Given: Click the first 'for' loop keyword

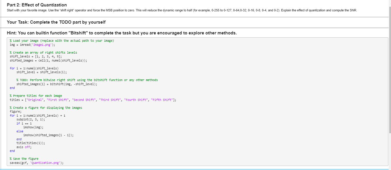Looking at the screenshot, I should coord(12,68).
